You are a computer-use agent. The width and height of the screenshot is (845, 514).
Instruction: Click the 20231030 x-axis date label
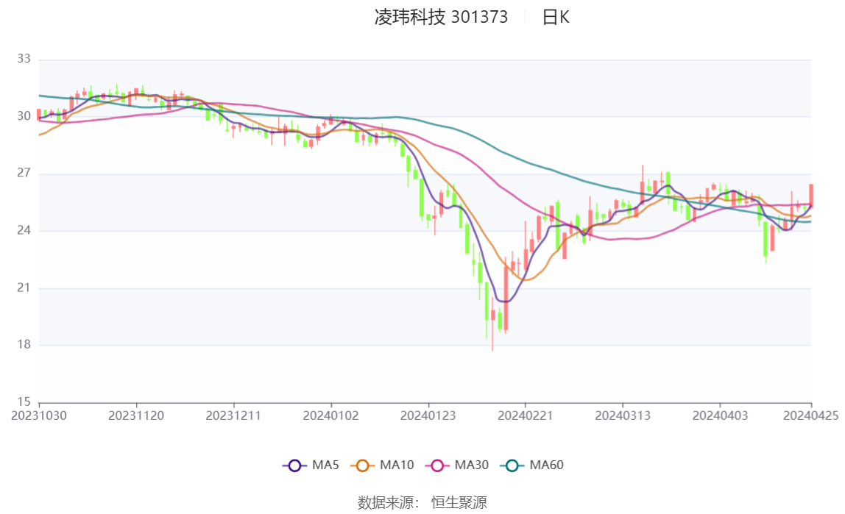pos(39,416)
